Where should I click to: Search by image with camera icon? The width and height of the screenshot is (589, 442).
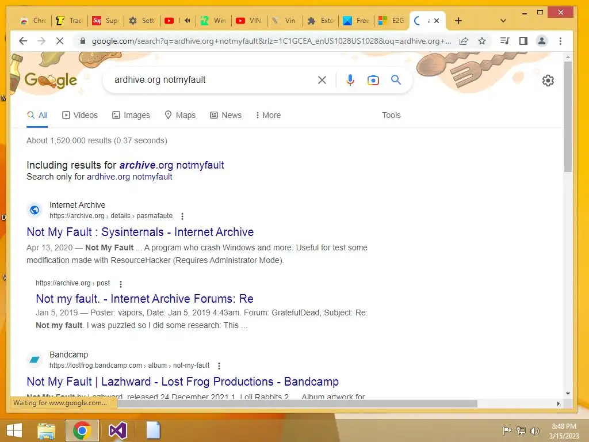[x=373, y=79]
